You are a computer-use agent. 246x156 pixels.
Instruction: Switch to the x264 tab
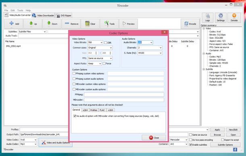tap(85, 110)
